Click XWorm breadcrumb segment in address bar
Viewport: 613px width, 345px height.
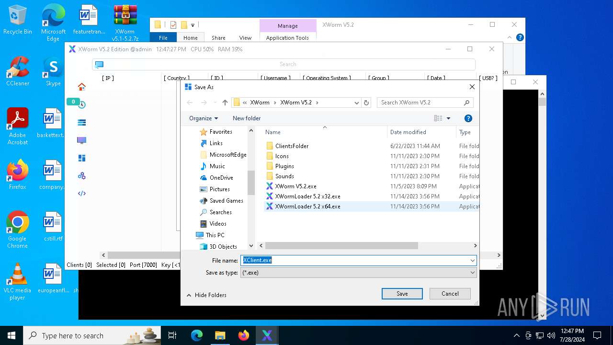(x=260, y=103)
